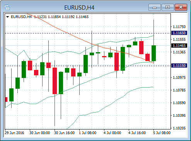The width and height of the screenshot is (191, 141).
Task: Click the OHLC values 1.11231 1.11854 1.11192 1.11465
Action: 61,17
